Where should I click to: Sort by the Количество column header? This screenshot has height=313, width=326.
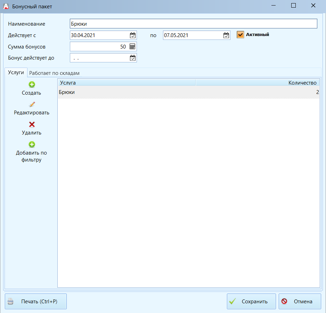tap(258, 82)
